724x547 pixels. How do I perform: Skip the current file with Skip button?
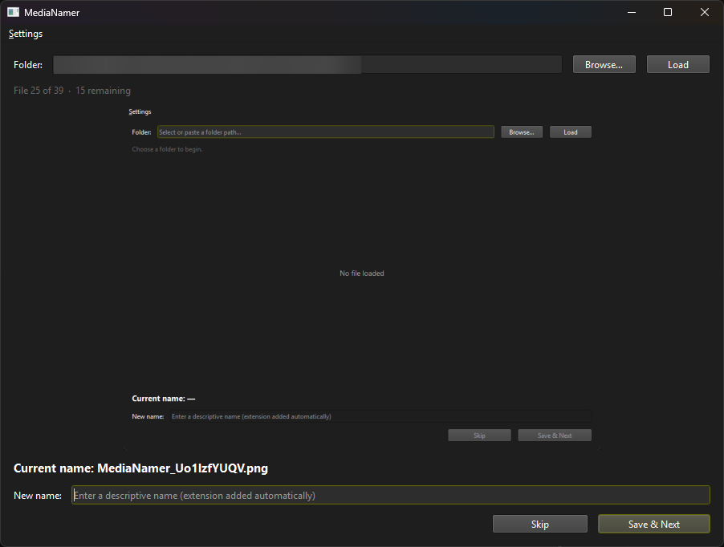[539, 524]
